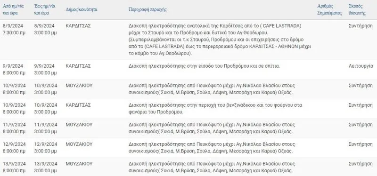Click the 'Έως ημ/νία και ώρα' column header

[x=45, y=9]
